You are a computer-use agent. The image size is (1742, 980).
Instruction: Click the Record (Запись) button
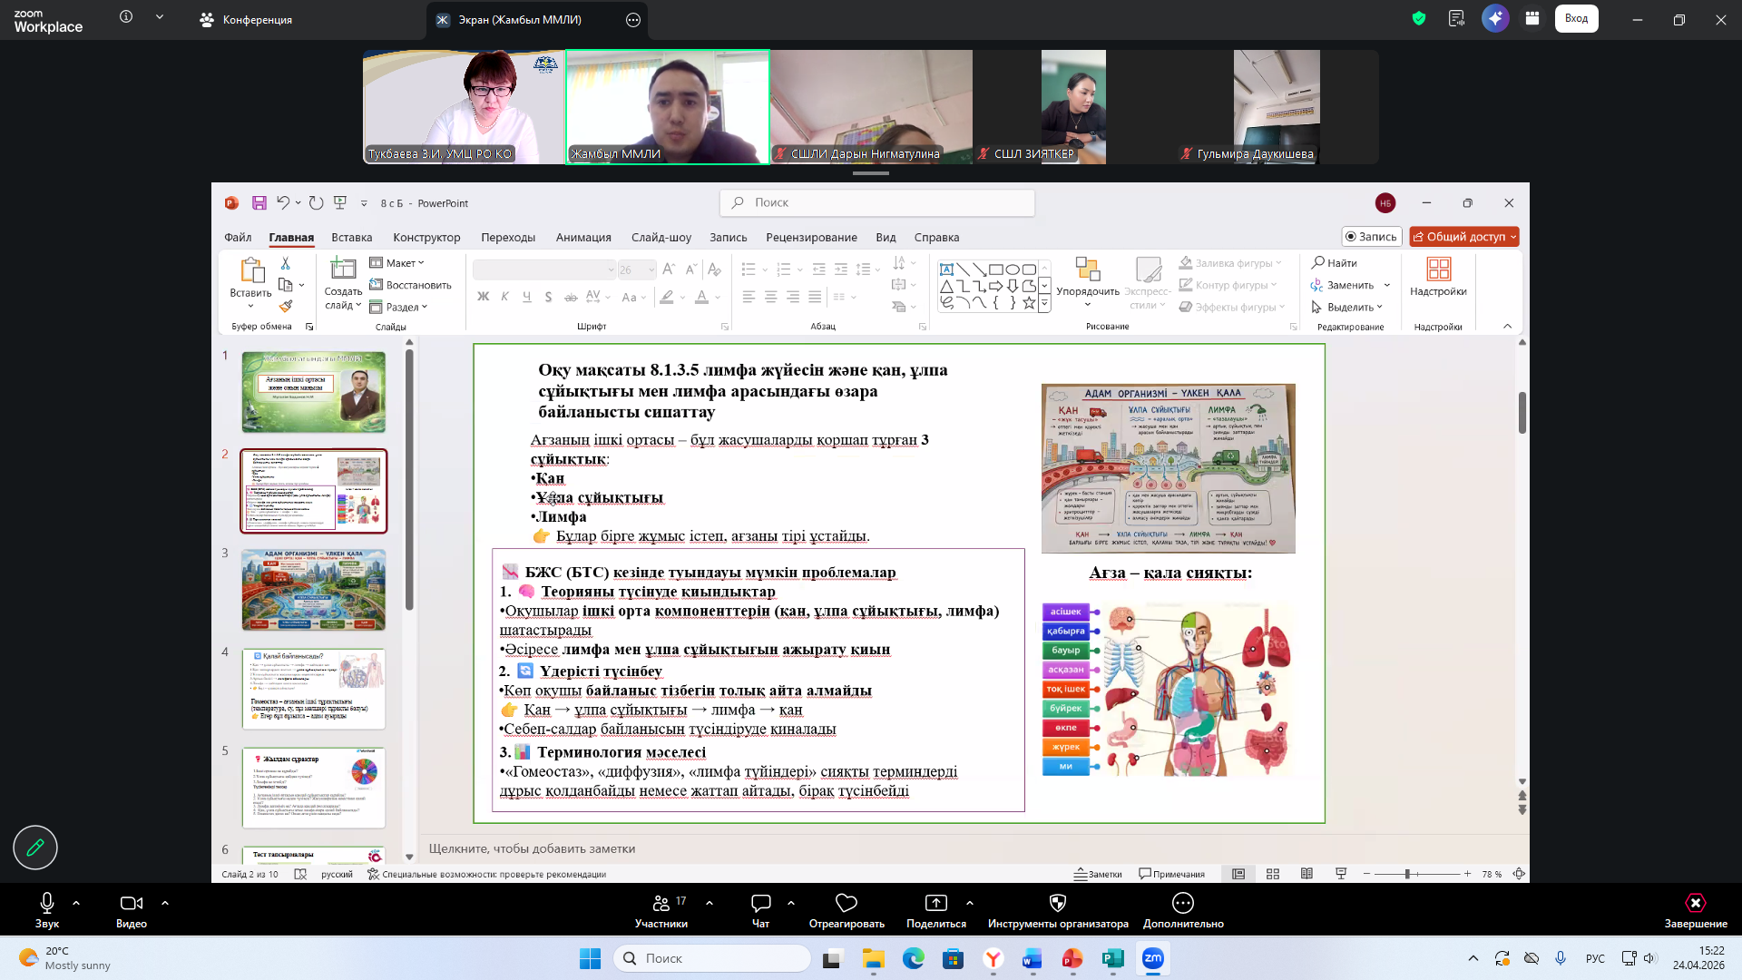point(1371,237)
